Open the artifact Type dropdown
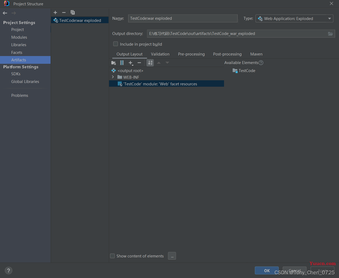Screen dimensions: 339x278 click(x=294, y=18)
